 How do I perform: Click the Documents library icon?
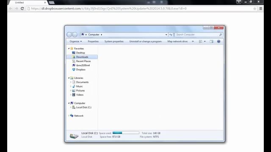(x=74, y=82)
